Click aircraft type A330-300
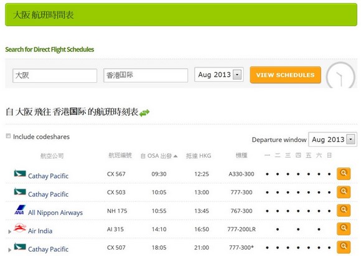 click(241, 174)
